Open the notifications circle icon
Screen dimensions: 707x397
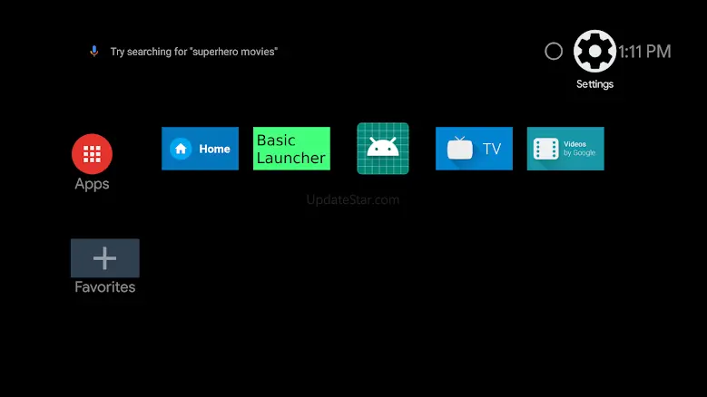tap(554, 52)
